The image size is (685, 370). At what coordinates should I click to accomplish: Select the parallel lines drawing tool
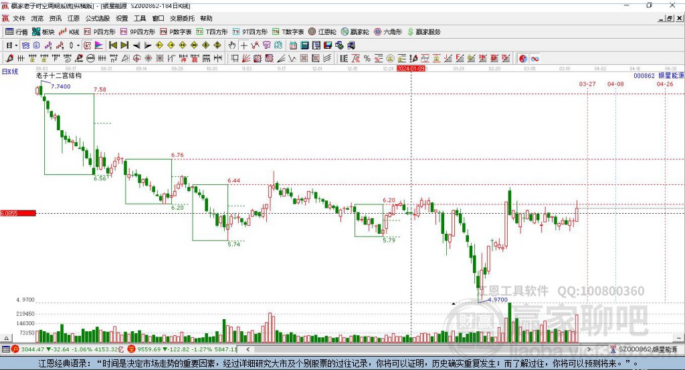[328, 59]
